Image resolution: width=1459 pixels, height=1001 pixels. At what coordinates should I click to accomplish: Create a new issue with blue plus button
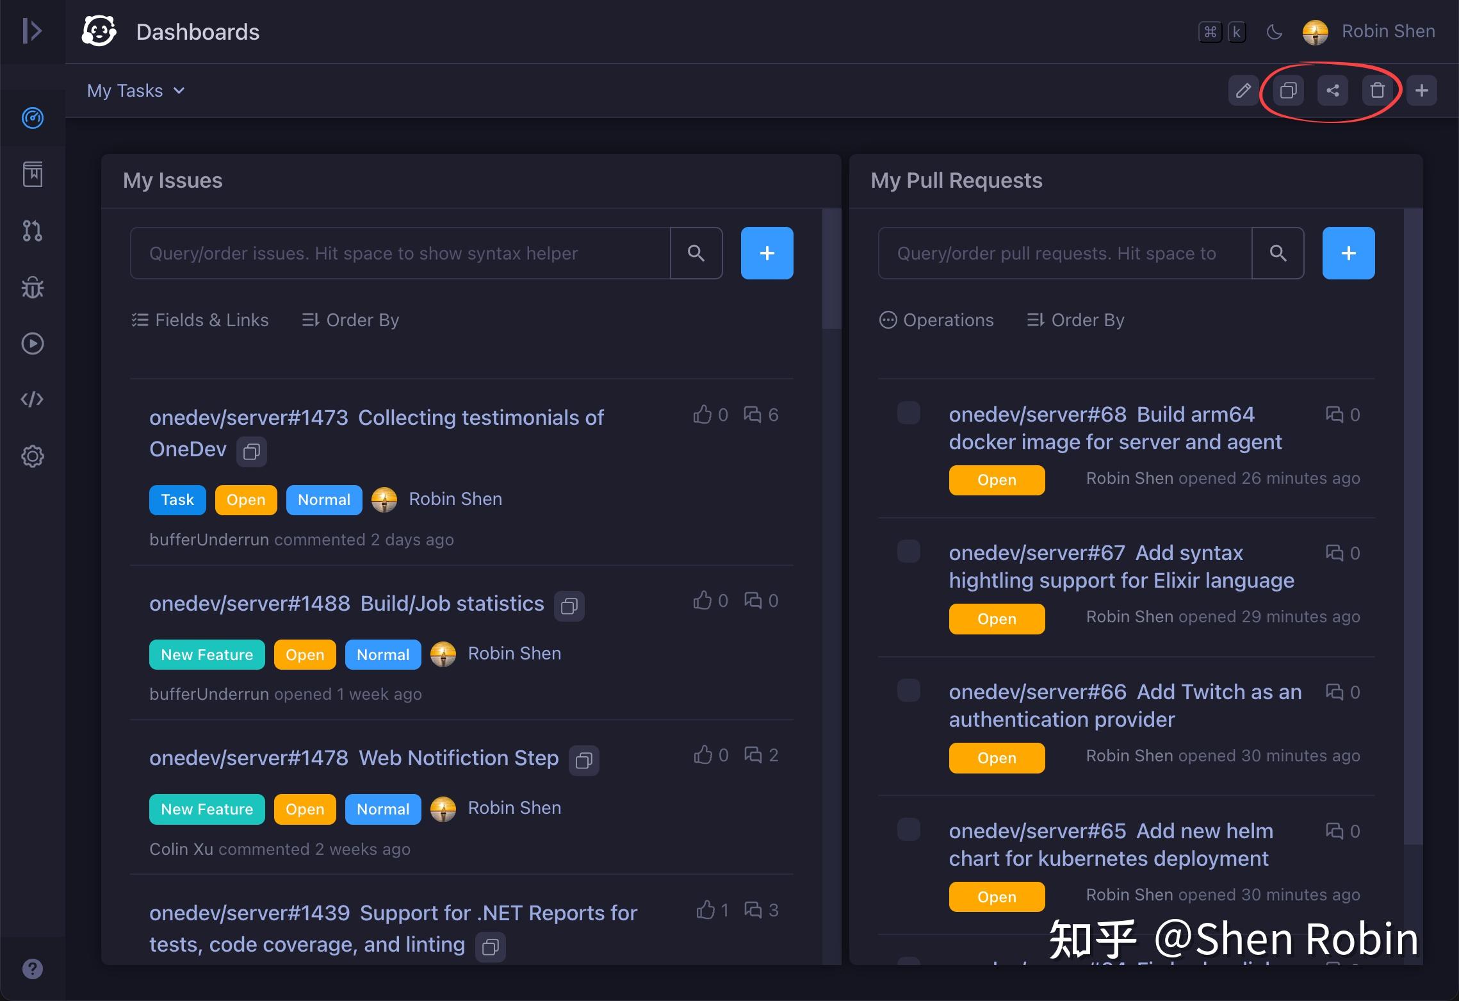[x=767, y=253]
